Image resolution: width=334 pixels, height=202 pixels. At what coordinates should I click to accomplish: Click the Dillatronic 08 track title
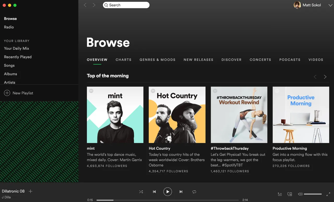[x=13, y=191]
